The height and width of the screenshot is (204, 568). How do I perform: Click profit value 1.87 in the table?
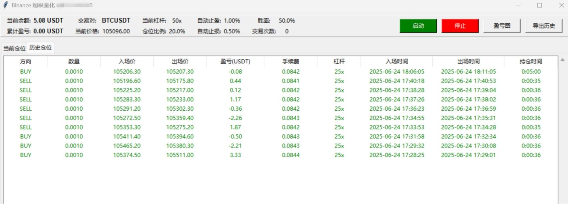click(x=235, y=127)
